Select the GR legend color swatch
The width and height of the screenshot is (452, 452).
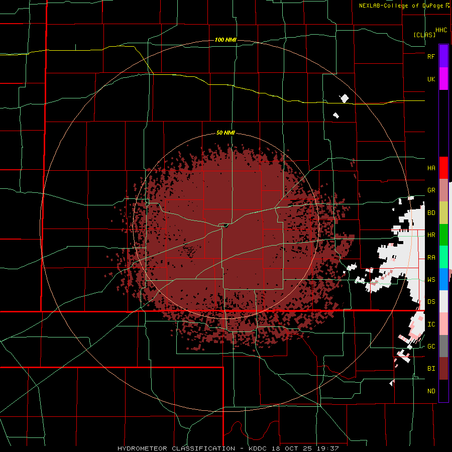click(443, 190)
